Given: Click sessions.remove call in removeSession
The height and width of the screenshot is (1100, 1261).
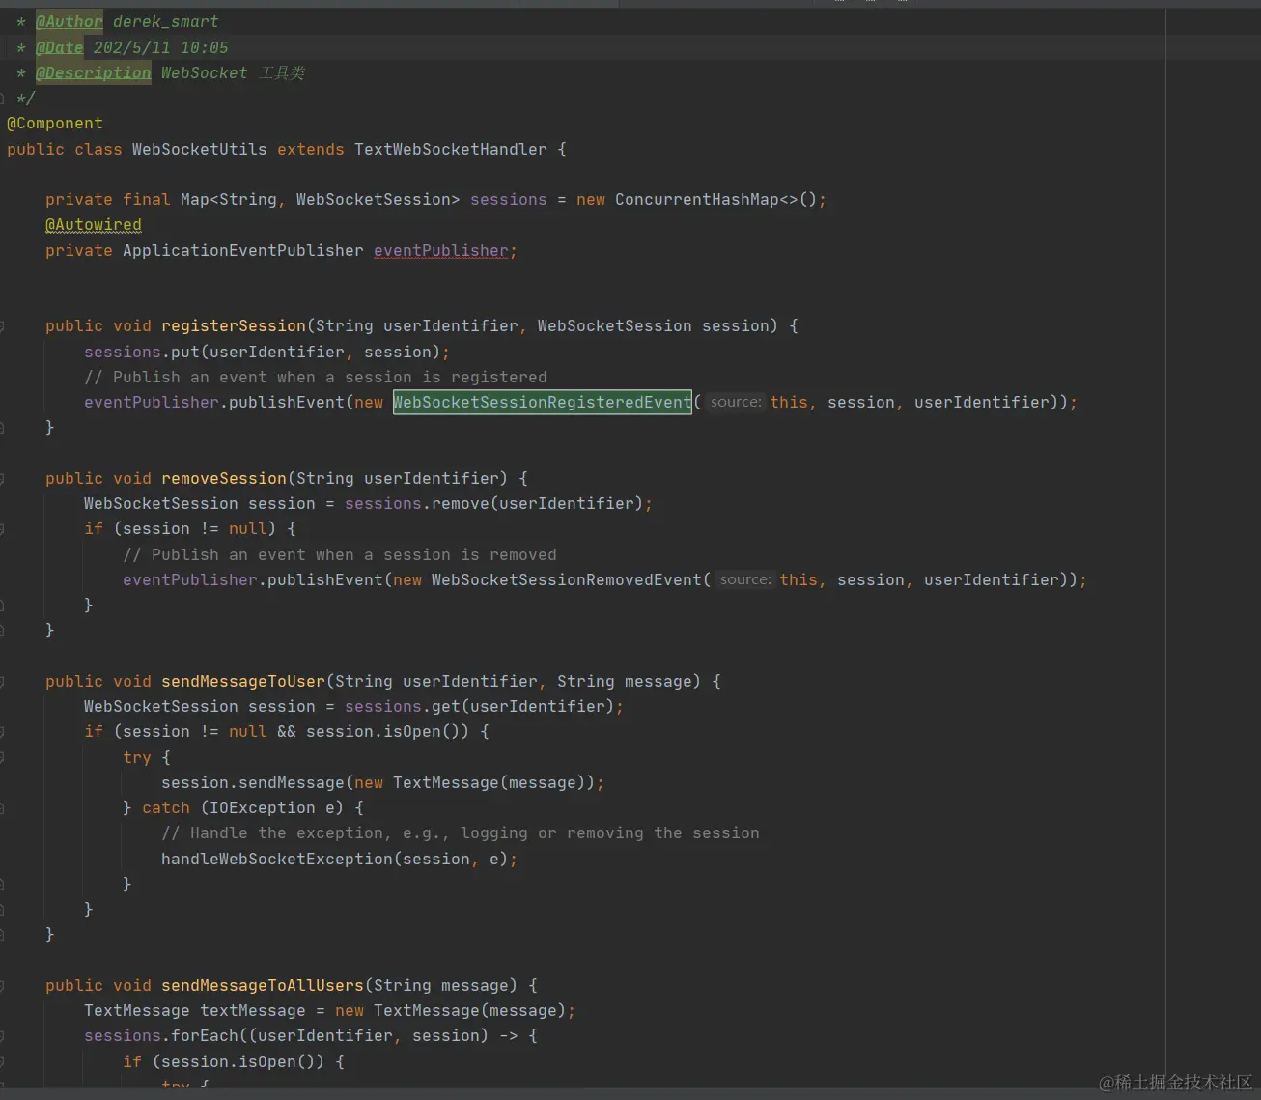Looking at the screenshot, I should coord(417,504).
